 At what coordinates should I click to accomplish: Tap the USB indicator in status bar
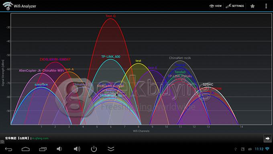pos(235,149)
